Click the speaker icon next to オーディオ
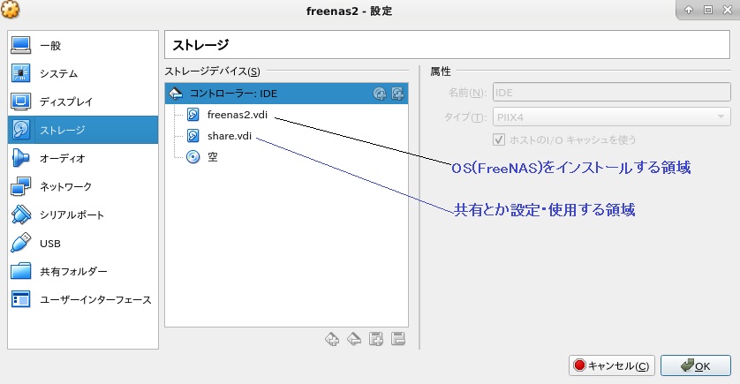This screenshot has height=384, width=740. [21, 158]
